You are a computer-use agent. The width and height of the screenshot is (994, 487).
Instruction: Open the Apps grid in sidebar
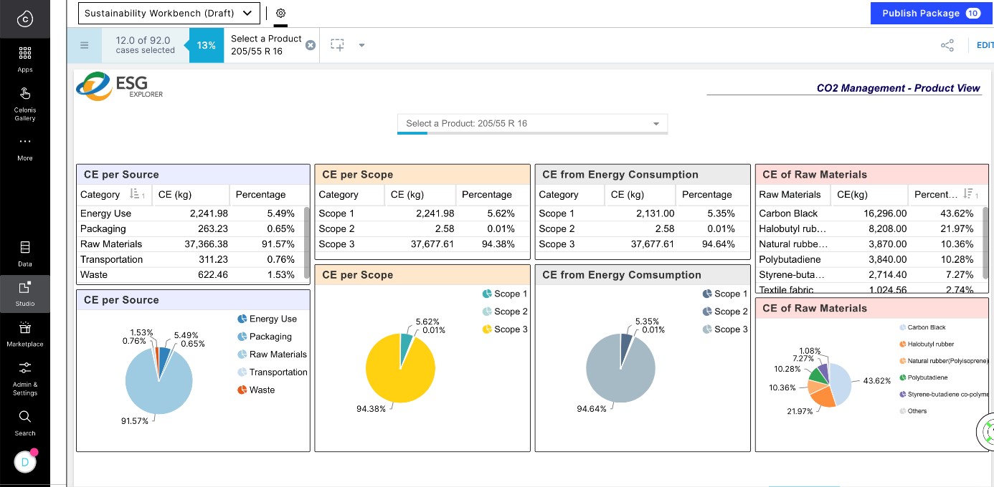(x=24, y=59)
